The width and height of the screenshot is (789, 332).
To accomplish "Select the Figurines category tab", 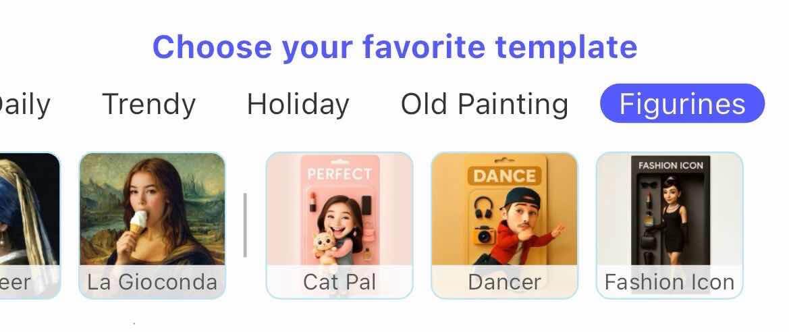I will click(682, 104).
